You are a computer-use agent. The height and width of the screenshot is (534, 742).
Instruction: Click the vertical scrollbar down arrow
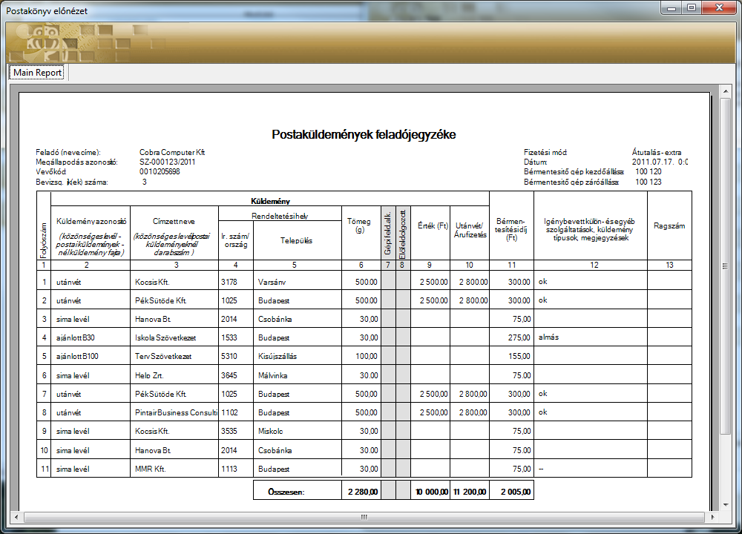pos(726,504)
